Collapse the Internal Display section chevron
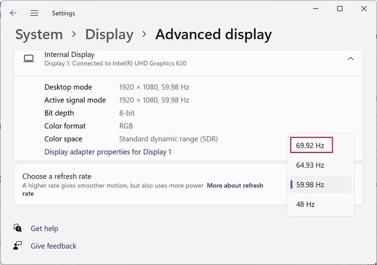The image size is (377, 265). (351, 59)
